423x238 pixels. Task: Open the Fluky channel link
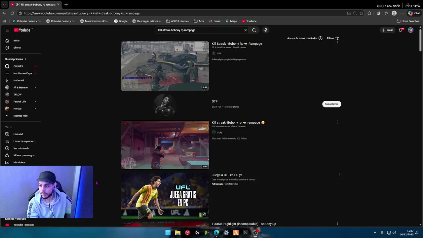coord(220,133)
